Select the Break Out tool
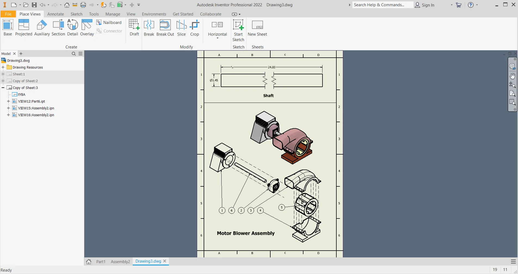518x274 pixels. pyautogui.click(x=165, y=27)
